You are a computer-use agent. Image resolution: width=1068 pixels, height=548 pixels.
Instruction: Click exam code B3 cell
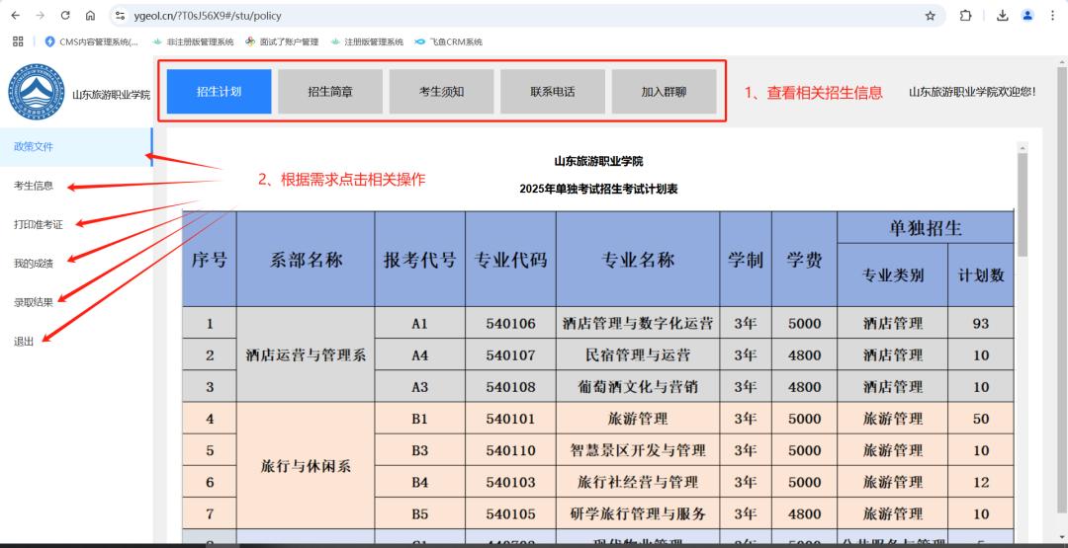click(419, 450)
